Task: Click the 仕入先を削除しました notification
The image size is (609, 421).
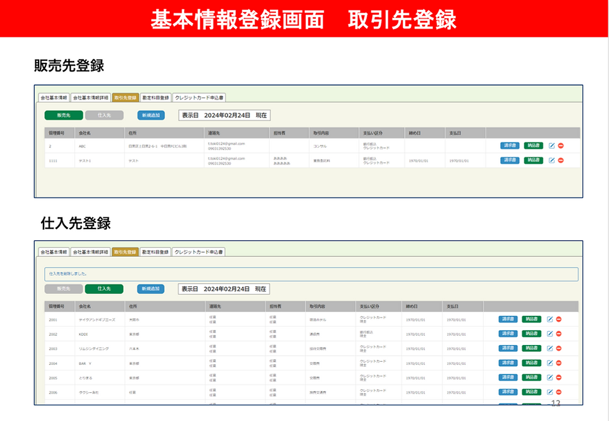Action: click(x=311, y=273)
